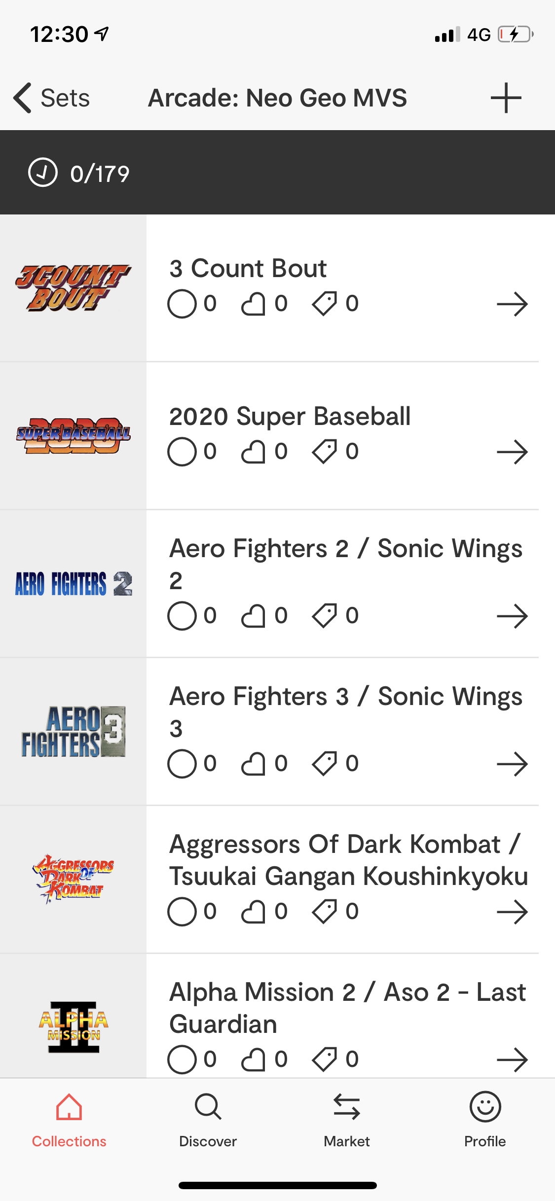Viewport: 555px width, 1201px height.
Task: Go back to Sets
Action: click(x=51, y=98)
